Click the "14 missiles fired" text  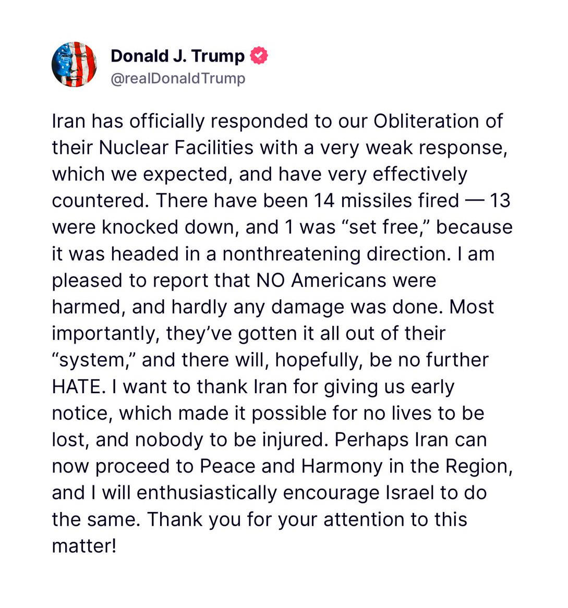tap(386, 201)
